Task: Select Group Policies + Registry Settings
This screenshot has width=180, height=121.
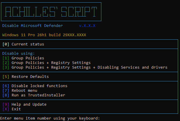Action: click(x=51, y=63)
